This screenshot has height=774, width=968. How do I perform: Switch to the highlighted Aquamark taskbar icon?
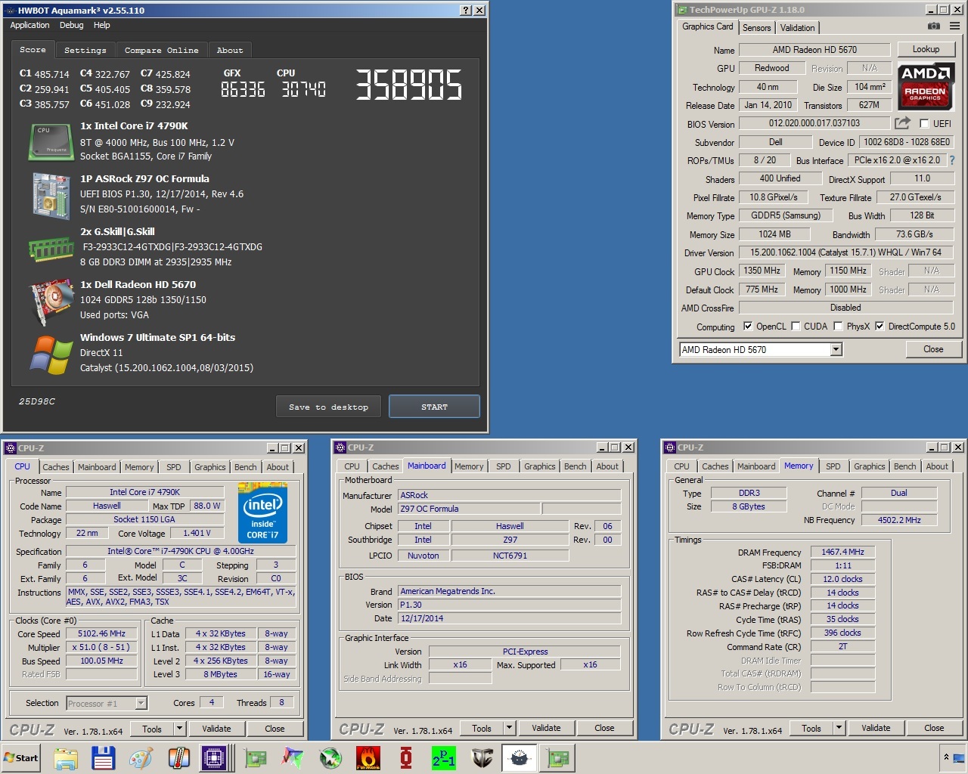(x=519, y=758)
